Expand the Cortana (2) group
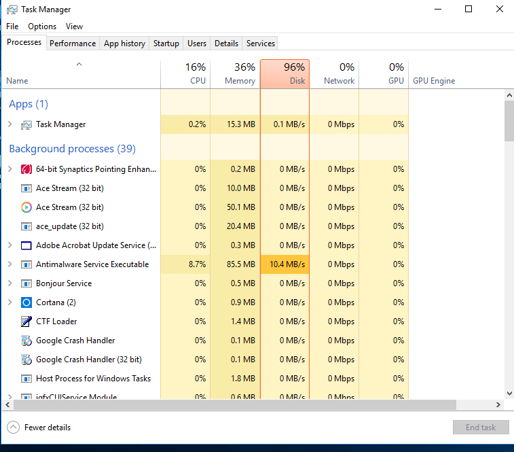Viewport: 514px width, 452px height. pos(10,302)
